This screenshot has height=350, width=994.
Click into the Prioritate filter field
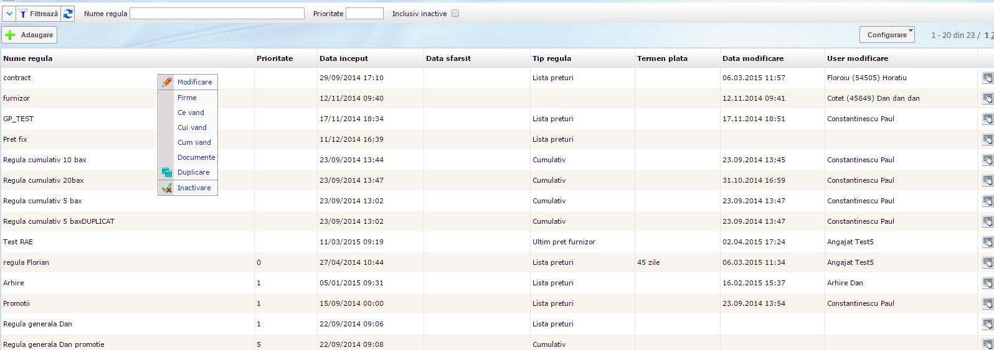pyautogui.click(x=364, y=14)
